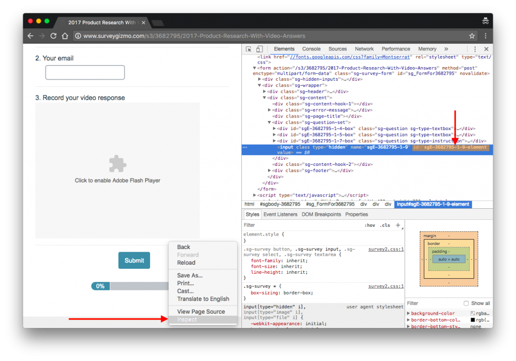Activate the DevTools element picker icon

pos(248,49)
